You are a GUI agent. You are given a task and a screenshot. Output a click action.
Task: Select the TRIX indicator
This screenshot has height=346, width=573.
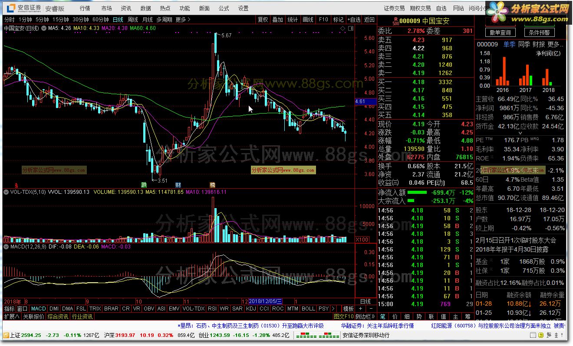click(x=95, y=309)
